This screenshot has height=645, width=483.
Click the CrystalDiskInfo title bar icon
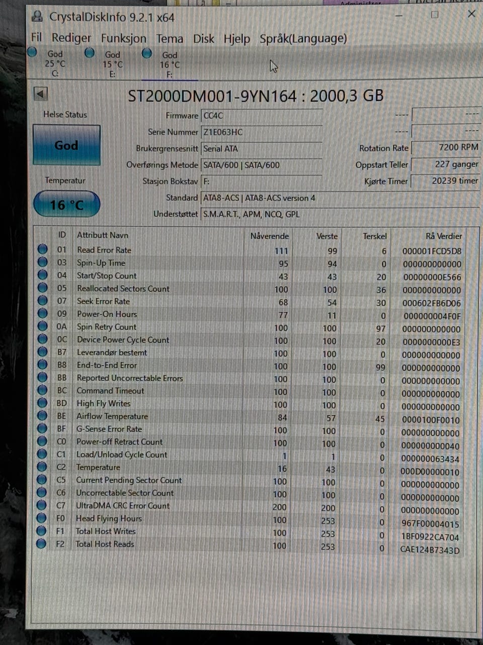(x=37, y=17)
